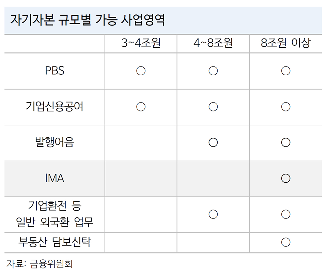Select the 기업신용공여 circle under 3~4조원
The height and width of the screenshot is (275, 327).
pos(141,107)
